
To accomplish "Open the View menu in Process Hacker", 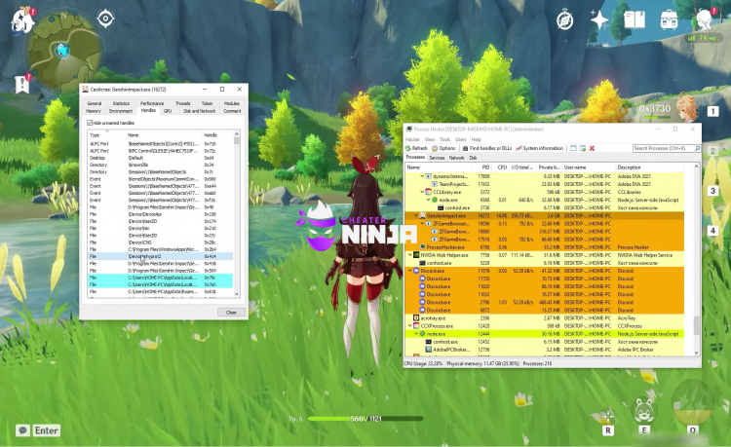I will [x=430, y=139].
